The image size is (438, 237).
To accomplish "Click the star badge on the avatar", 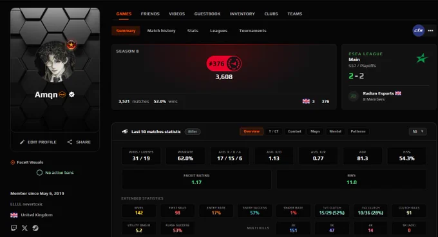I will pyautogui.click(x=71, y=44).
